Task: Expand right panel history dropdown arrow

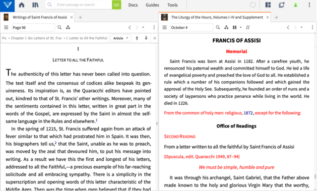Action: point(302,27)
